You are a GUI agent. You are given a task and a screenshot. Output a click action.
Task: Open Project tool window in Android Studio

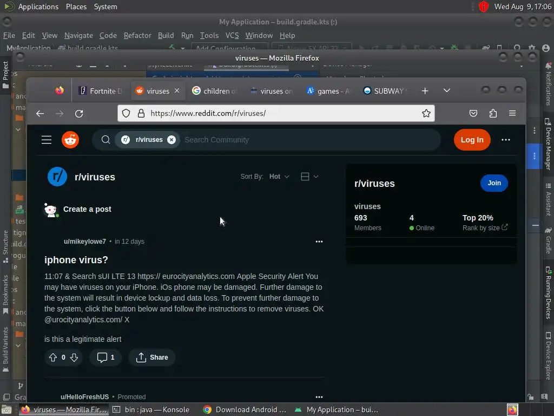click(x=5, y=74)
